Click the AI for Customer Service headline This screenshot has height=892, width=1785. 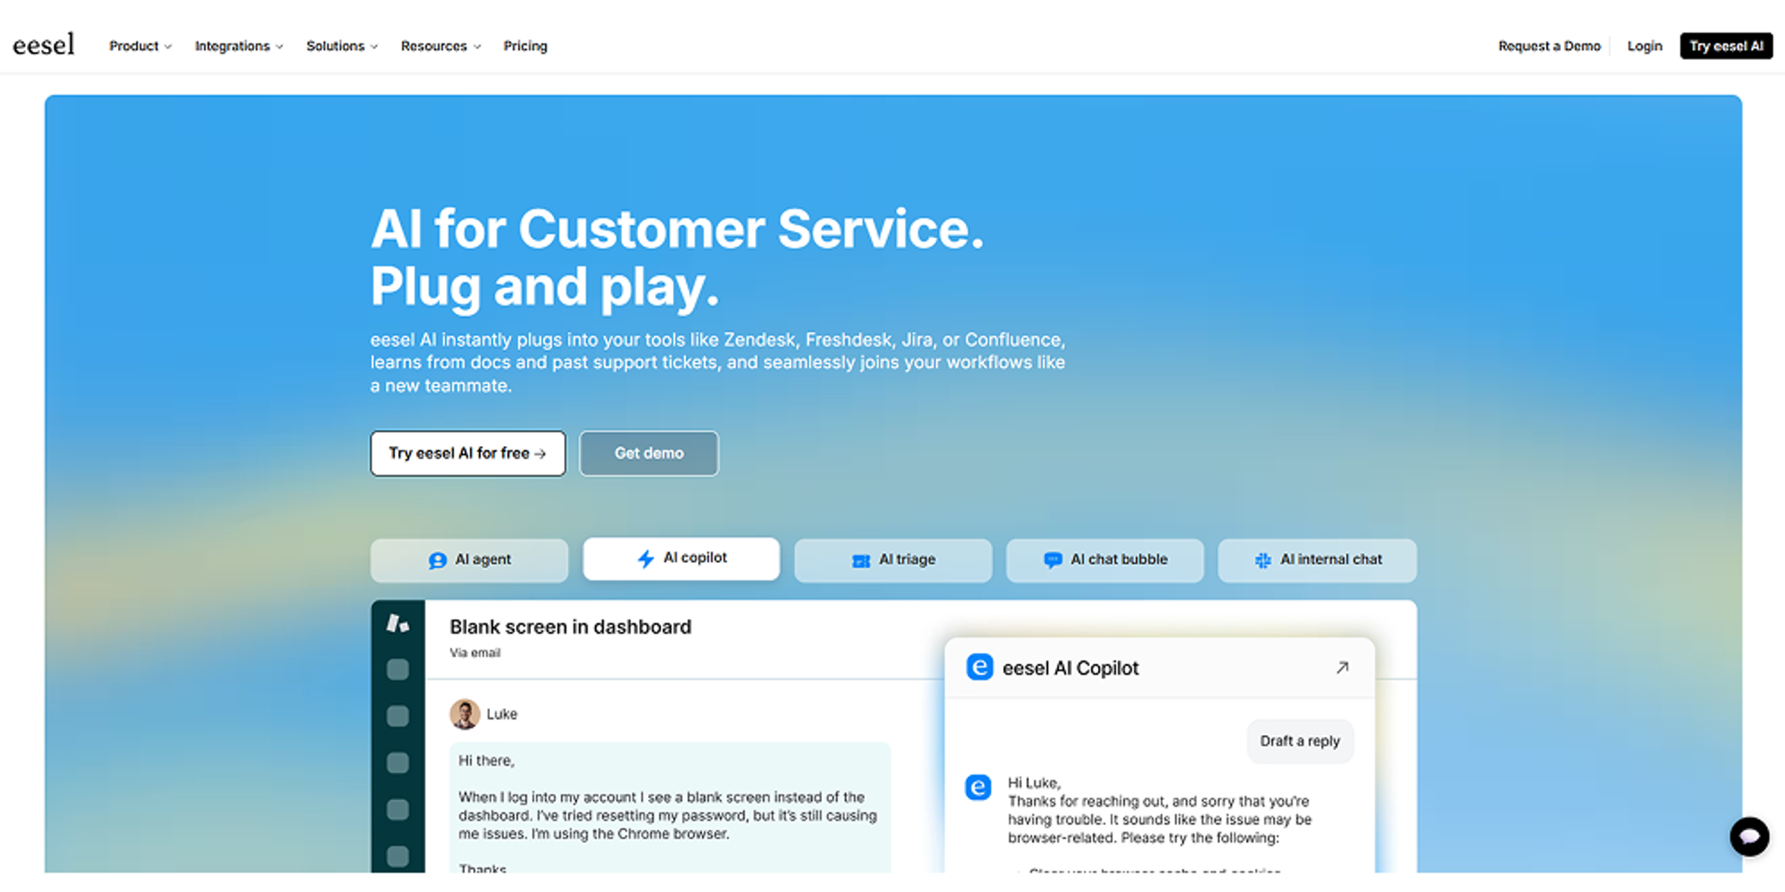pyautogui.click(x=677, y=229)
